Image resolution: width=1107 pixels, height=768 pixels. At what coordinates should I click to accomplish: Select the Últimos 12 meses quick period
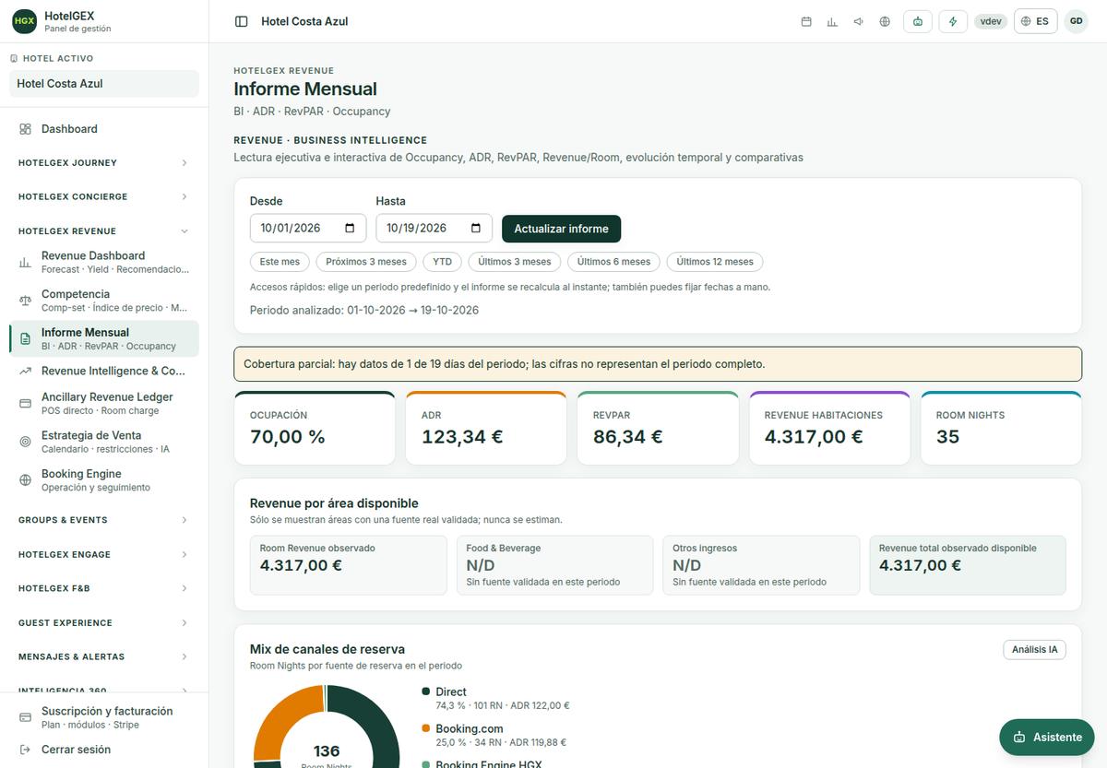[x=715, y=262]
